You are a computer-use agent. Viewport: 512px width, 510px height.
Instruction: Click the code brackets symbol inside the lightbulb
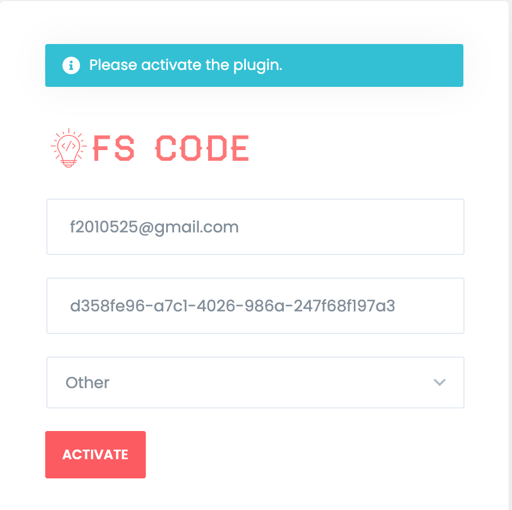point(68,146)
